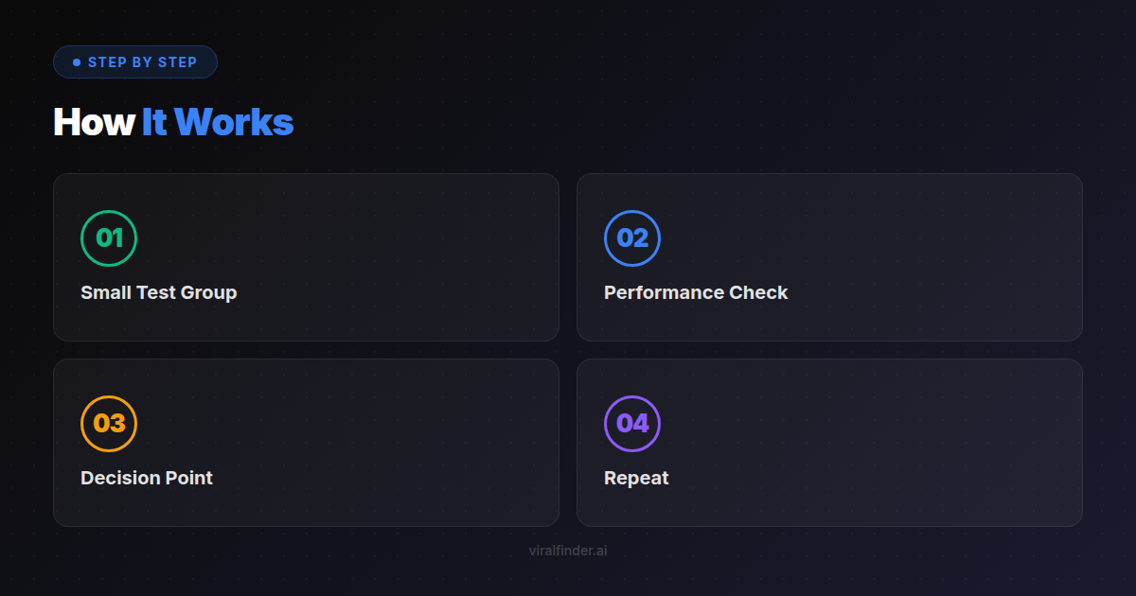Viewport: 1136px width, 596px height.
Task: Click the word Performance in second card
Action: click(x=664, y=292)
